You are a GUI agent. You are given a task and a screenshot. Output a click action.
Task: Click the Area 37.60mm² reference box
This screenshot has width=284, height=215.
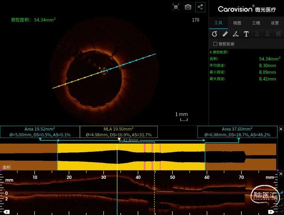tap(237, 132)
